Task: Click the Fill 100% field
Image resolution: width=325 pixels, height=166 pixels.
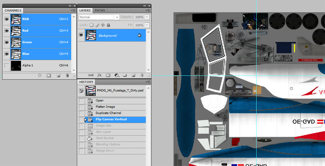Action: point(139,25)
